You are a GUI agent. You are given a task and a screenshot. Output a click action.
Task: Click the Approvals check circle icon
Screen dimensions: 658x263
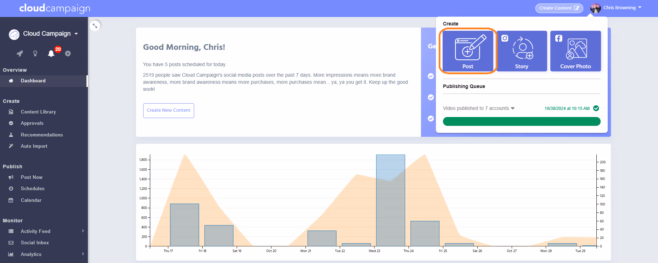(11, 123)
